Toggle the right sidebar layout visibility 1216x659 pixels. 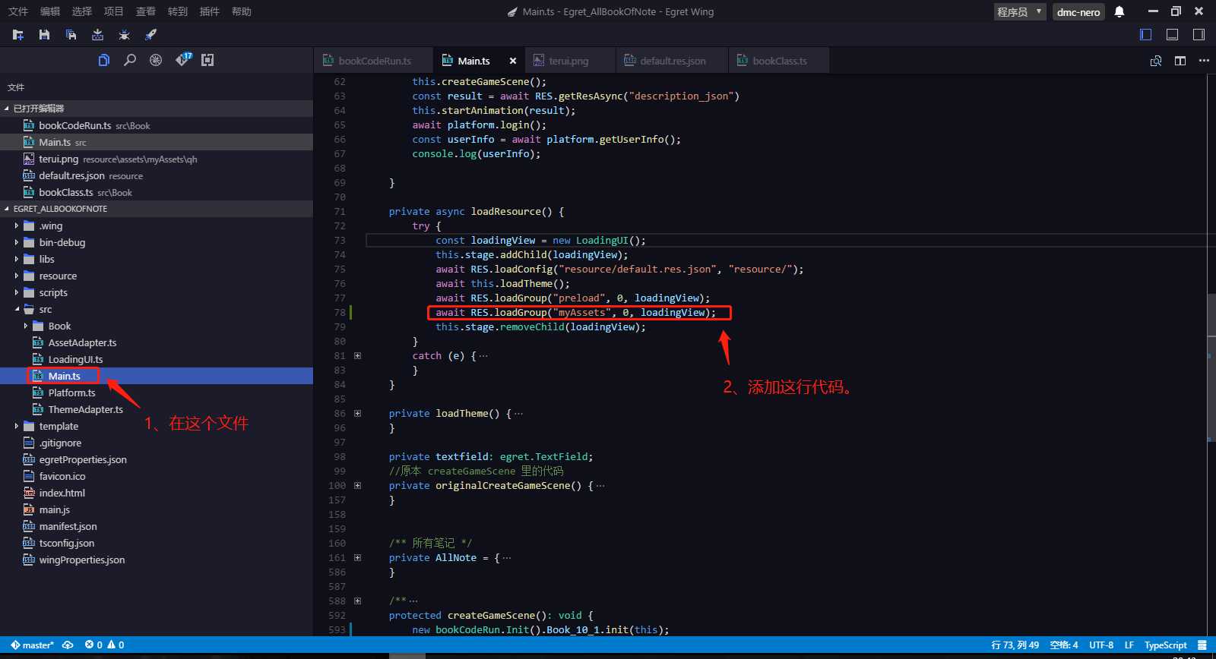1199,34
